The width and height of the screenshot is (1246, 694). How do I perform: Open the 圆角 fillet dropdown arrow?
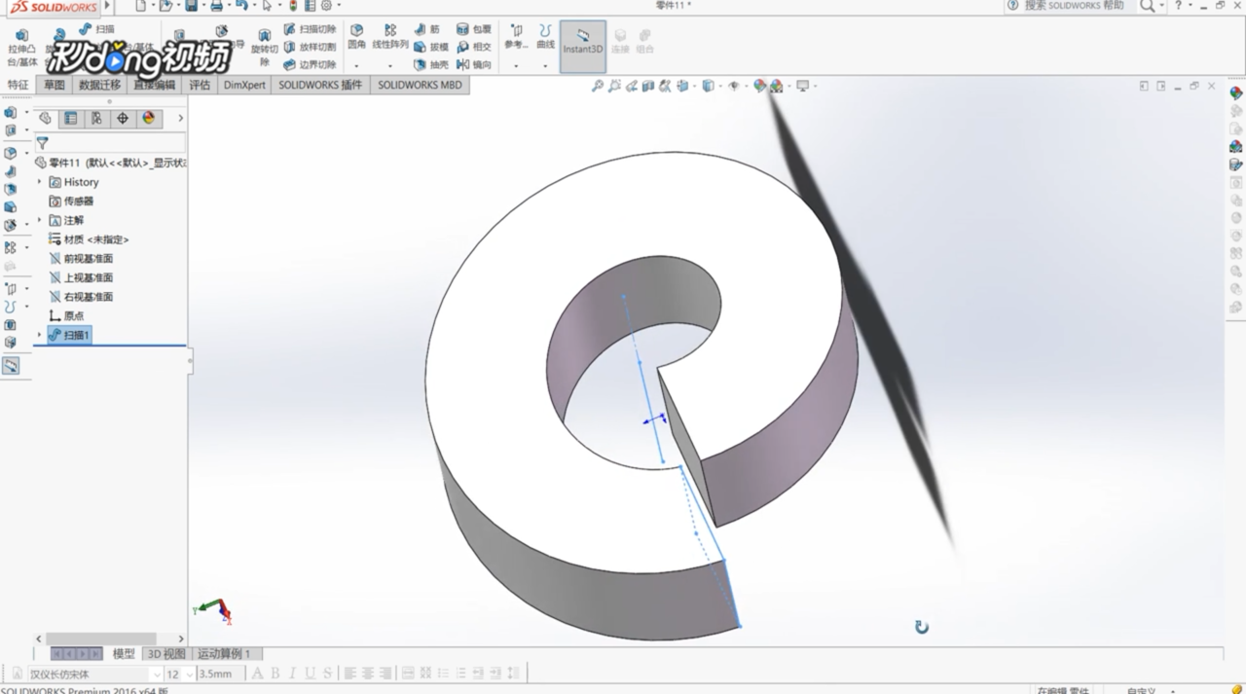click(x=357, y=65)
